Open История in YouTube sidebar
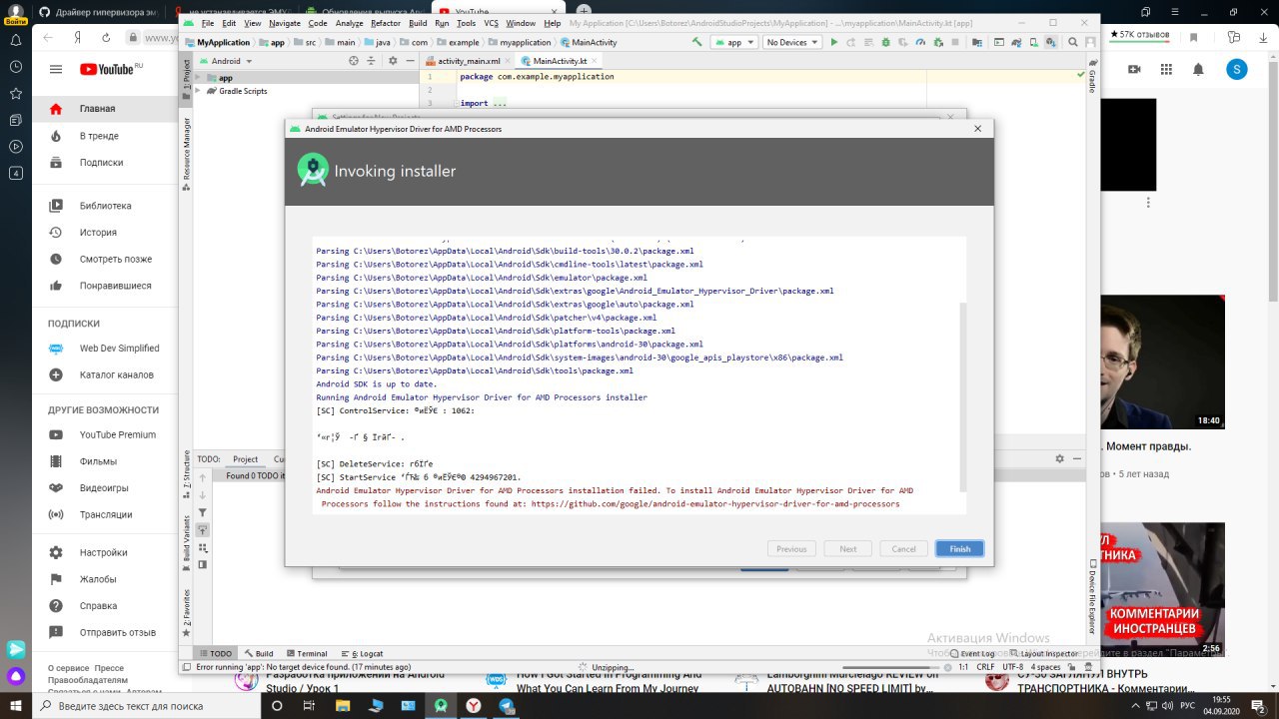Viewport: 1279px width, 719px height. coord(106,232)
